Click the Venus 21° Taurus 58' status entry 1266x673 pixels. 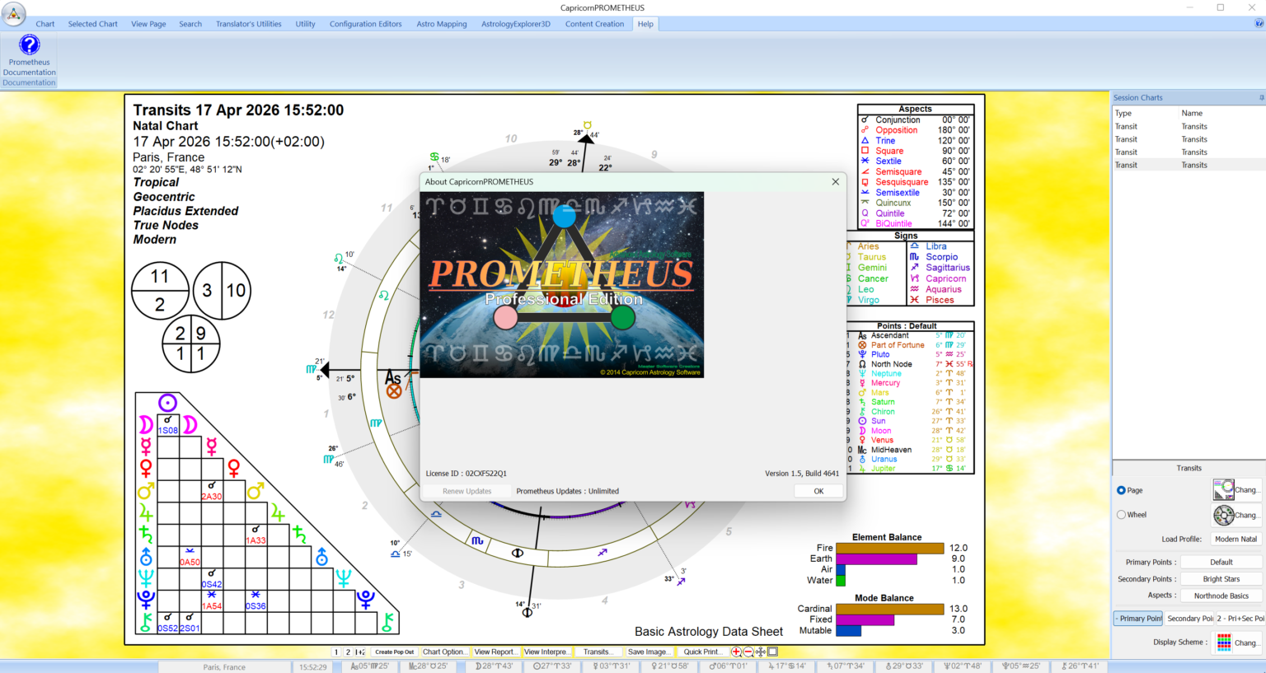(x=669, y=666)
